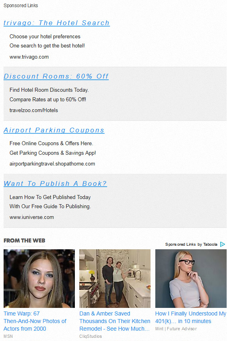This screenshot has height=341, width=227.
Task: Click the airportparkingtravel.shopathome.com URL
Action: [x=52, y=164]
